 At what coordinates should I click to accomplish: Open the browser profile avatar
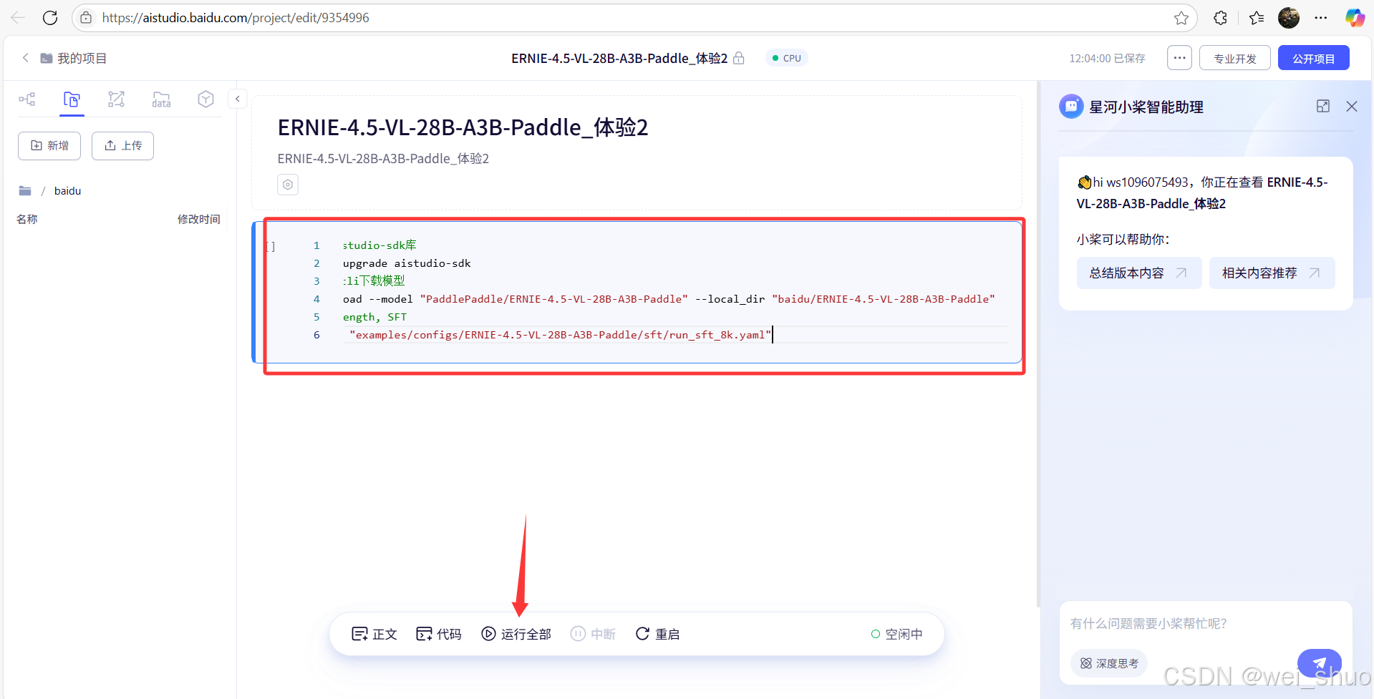pyautogui.click(x=1289, y=18)
